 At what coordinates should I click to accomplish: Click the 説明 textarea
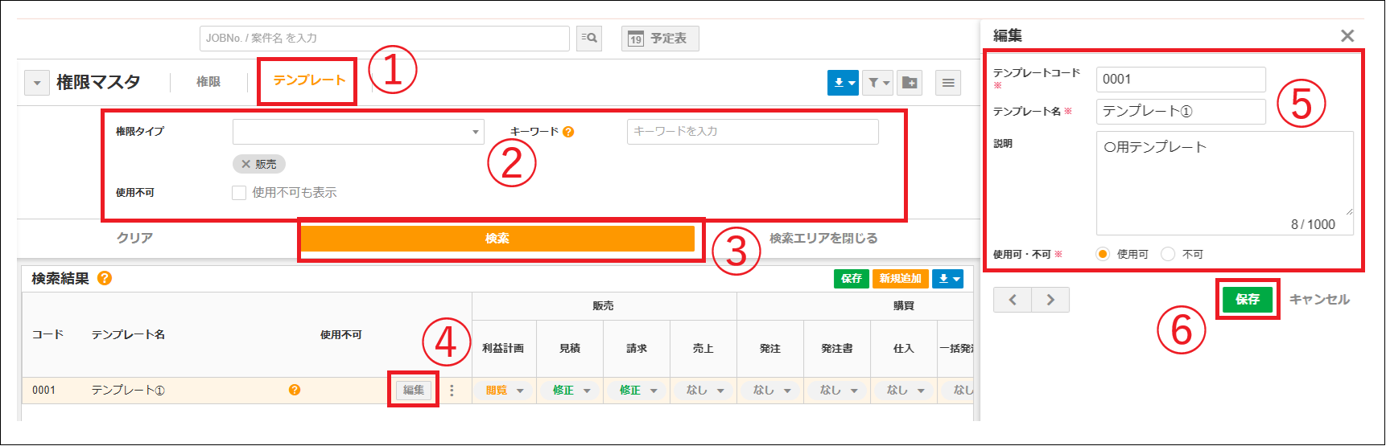pos(1225,183)
